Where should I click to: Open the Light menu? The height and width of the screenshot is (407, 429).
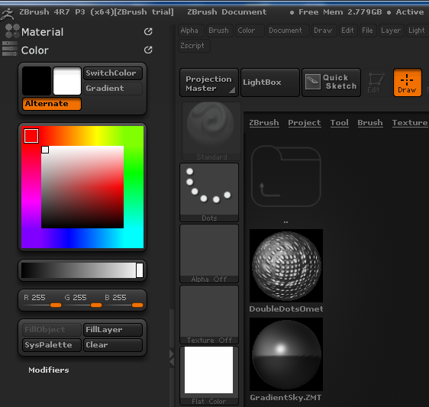(418, 31)
